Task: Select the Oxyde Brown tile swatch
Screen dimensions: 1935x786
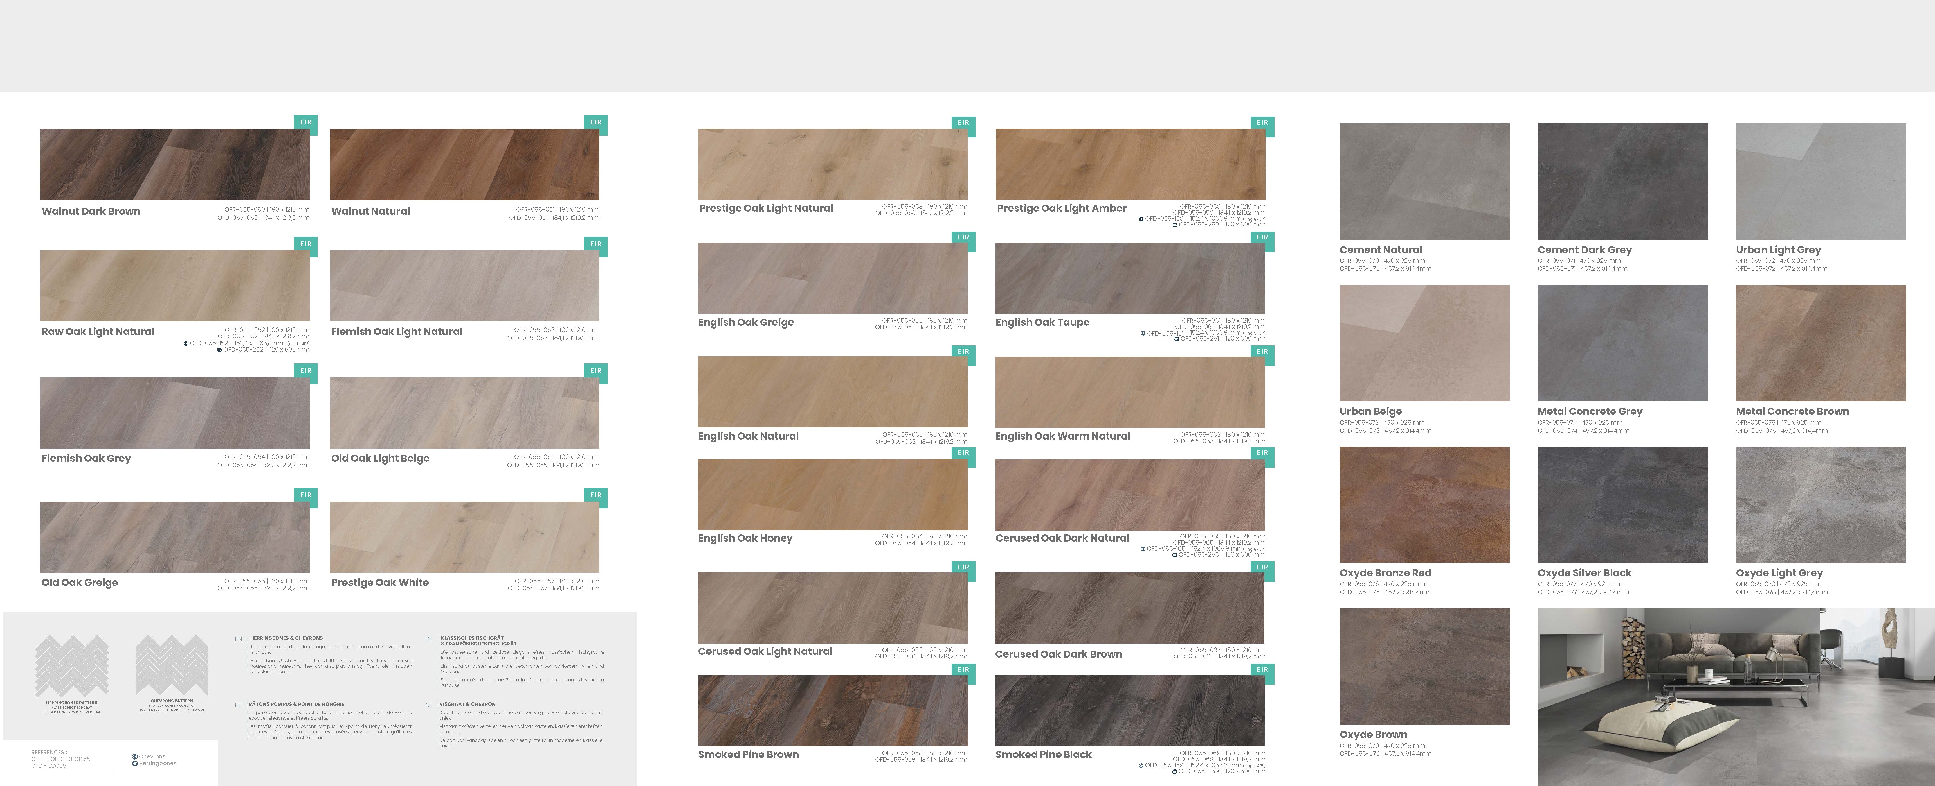Action: [1424, 667]
